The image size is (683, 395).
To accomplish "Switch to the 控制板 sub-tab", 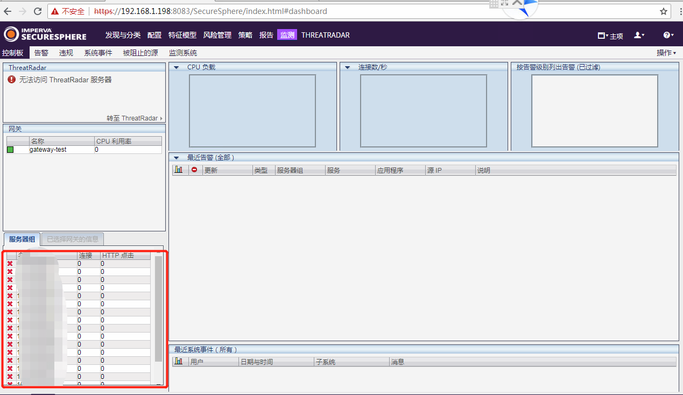I will pos(12,53).
